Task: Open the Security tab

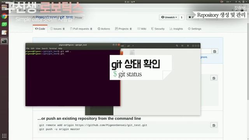Action: pyautogui.click(x=158, y=29)
